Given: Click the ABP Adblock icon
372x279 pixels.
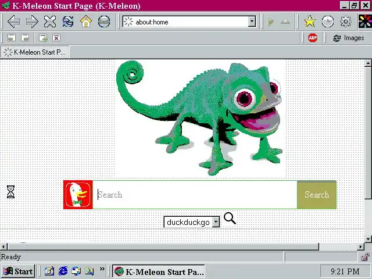Looking at the screenshot, I should point(313,38).
